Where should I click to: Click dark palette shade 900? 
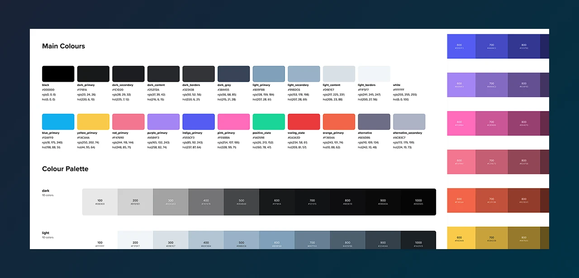click(383, 202)
